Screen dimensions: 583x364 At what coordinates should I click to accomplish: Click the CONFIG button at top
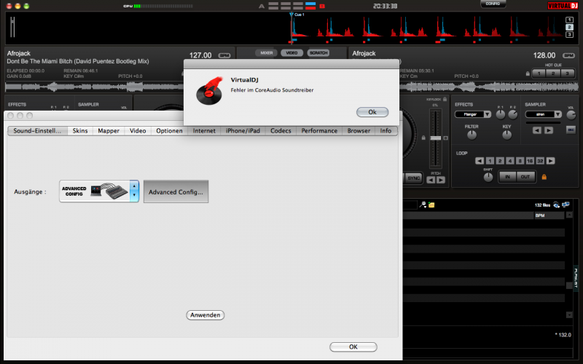click(493, 4)
